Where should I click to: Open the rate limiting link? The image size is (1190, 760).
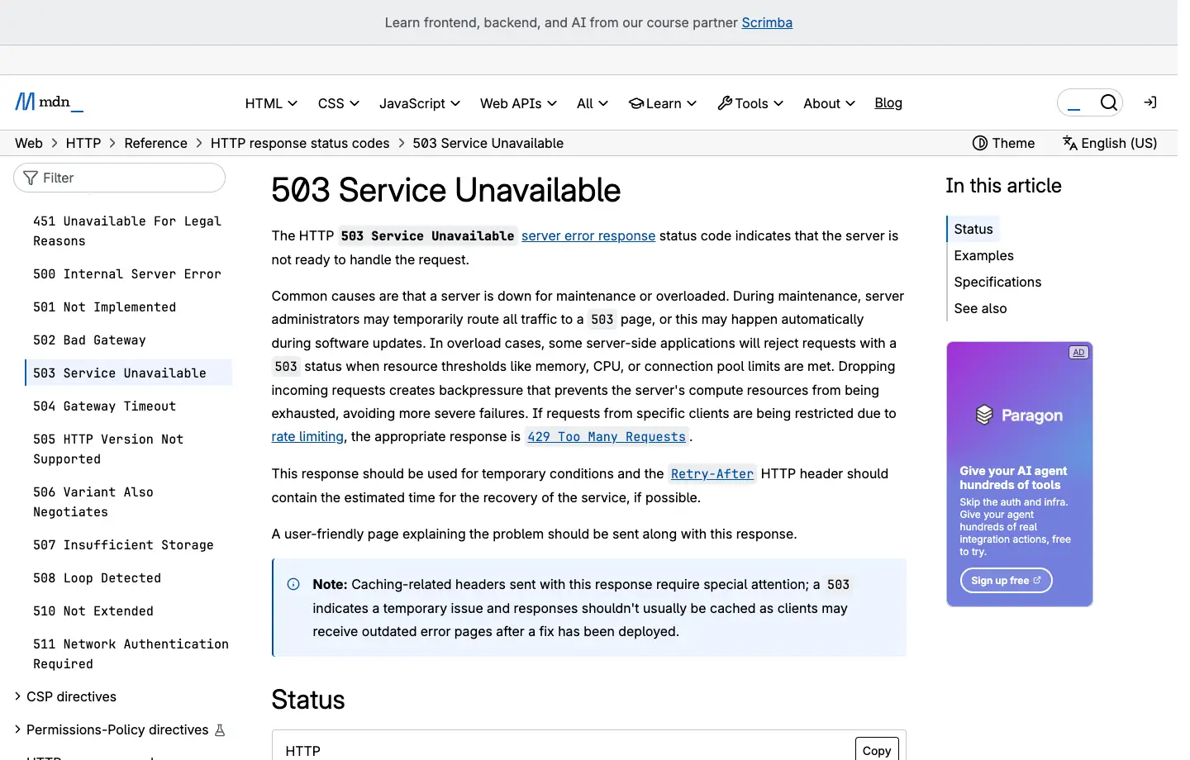point(307,436)
